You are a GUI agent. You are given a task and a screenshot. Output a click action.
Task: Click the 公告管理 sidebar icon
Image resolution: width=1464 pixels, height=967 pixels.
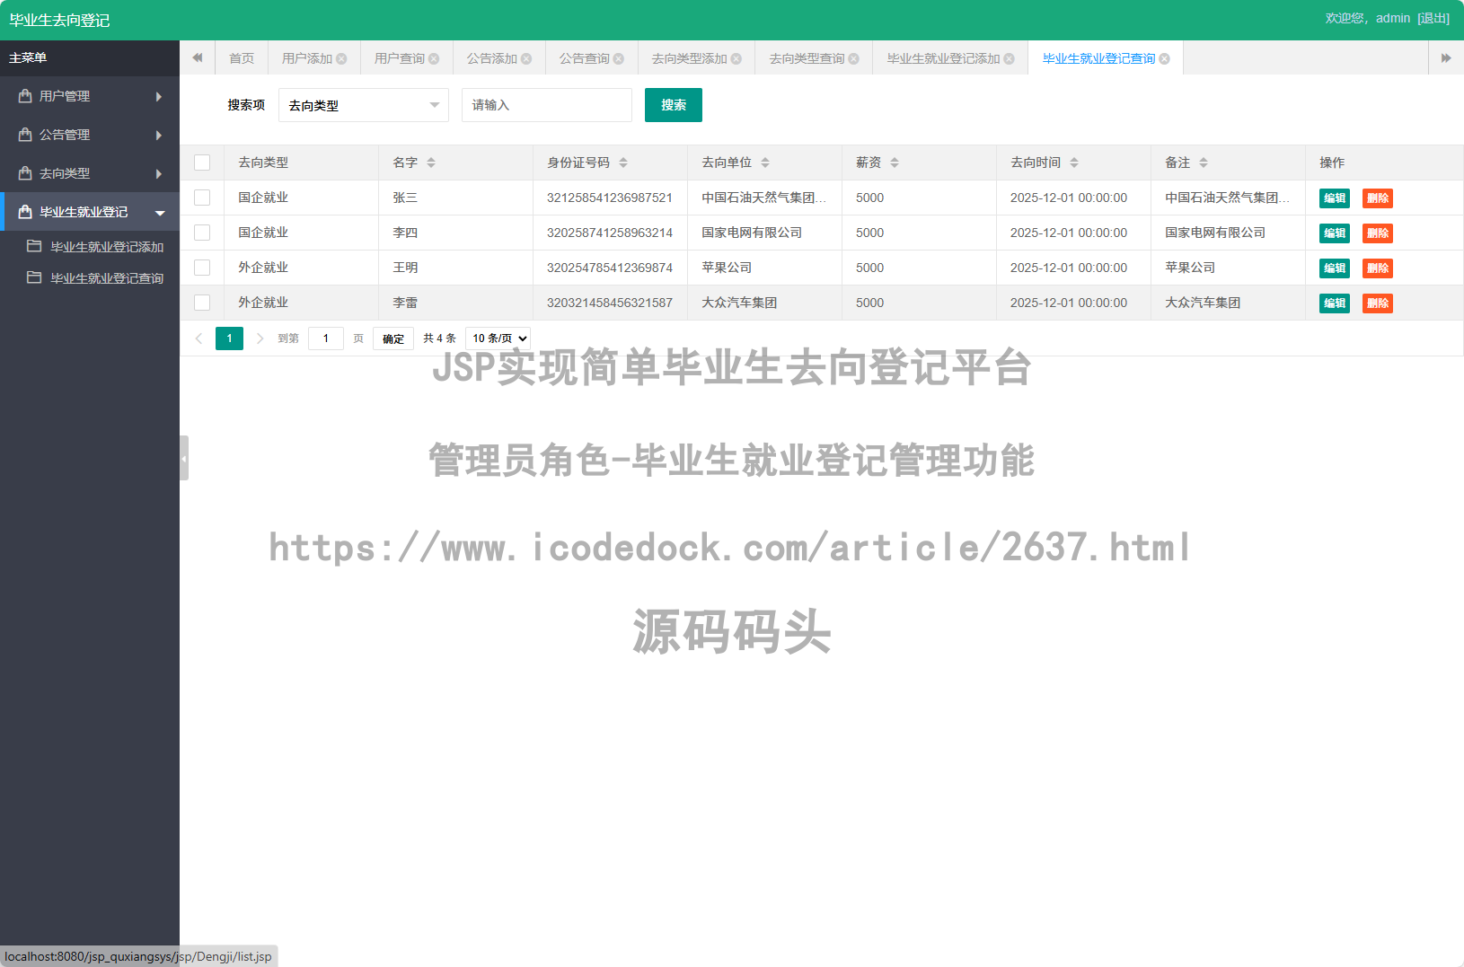click(x=24, y=135)
